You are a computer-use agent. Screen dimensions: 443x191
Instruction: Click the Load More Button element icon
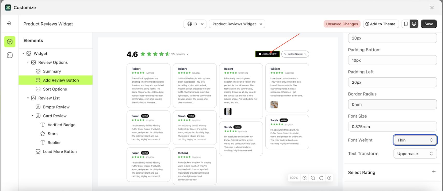[x=38, y=152]
